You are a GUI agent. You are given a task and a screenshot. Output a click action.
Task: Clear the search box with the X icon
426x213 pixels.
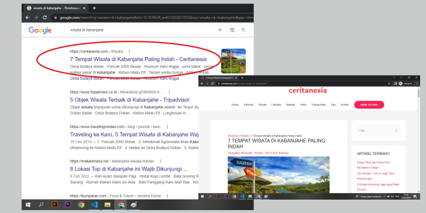[x=220, y=30]
